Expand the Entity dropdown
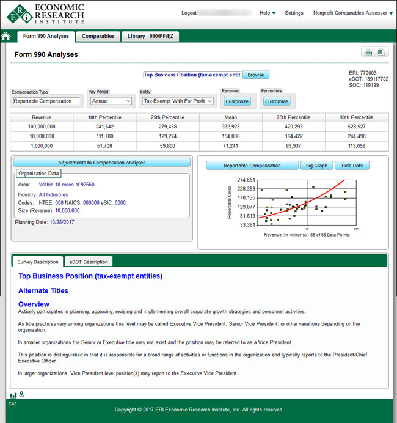Image resolution: width=397 pixels, height=423 pixels. (178, 101)
